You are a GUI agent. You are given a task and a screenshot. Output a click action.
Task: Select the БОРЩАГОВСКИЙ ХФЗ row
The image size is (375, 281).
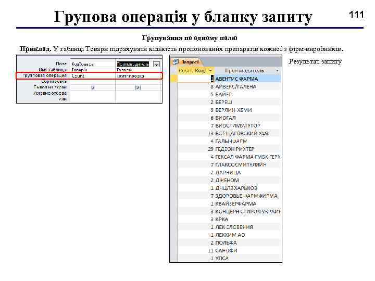point(229,133)
